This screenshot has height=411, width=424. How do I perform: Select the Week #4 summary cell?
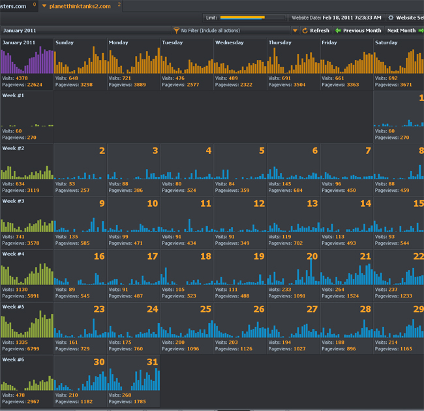pos(27,275)
